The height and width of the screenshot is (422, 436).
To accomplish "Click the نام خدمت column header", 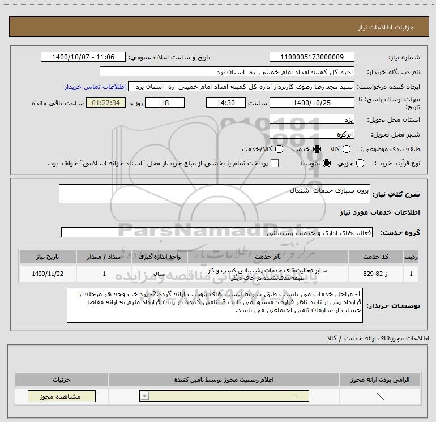I will [x=267, y=257].
